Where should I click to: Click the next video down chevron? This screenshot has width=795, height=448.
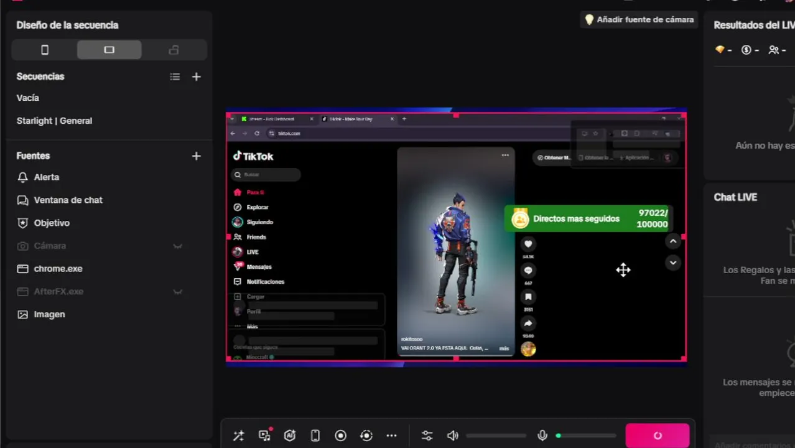pos(673,263)
